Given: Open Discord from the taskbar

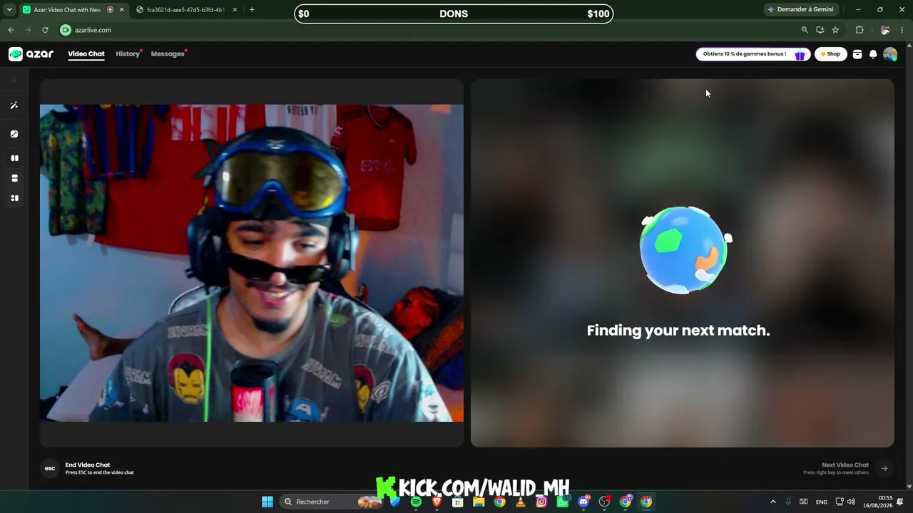Looking at the screenshot, I should point(584,502).
